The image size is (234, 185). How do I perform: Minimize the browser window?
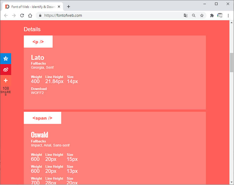point(205,4)
